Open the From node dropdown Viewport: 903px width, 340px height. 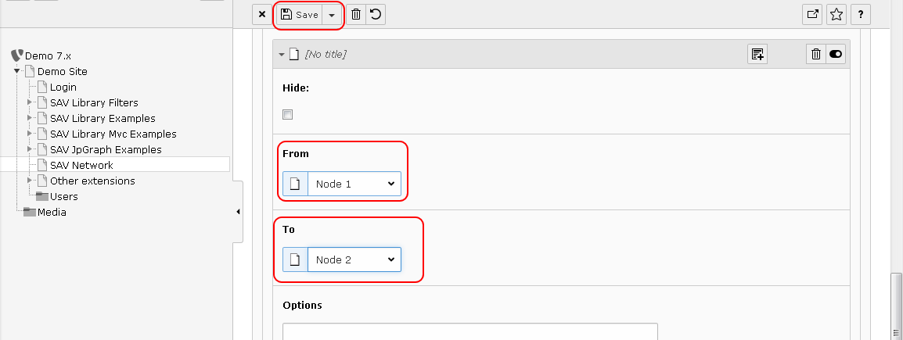point(354,184)
